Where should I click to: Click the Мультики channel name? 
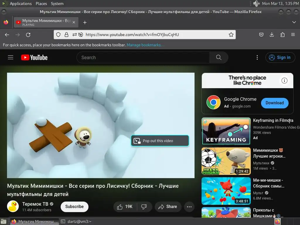pos(261,163)
